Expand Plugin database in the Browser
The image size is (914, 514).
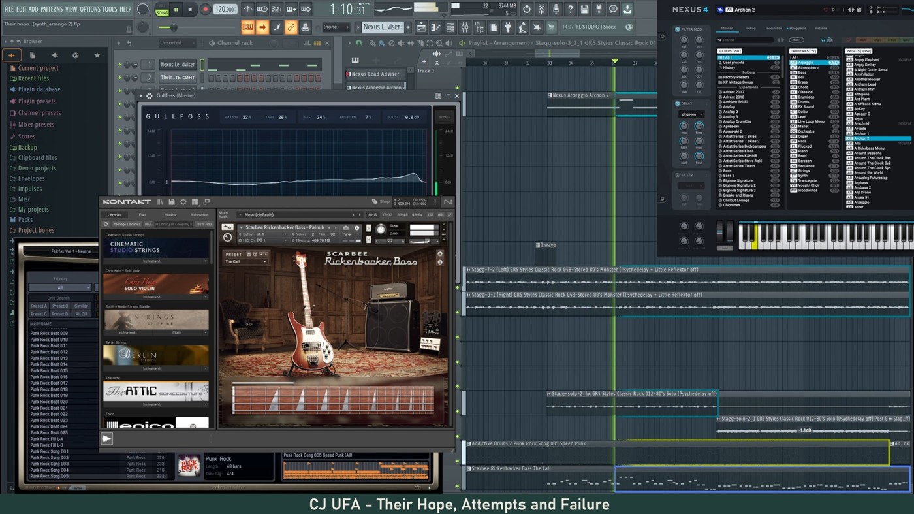point(39,89)
